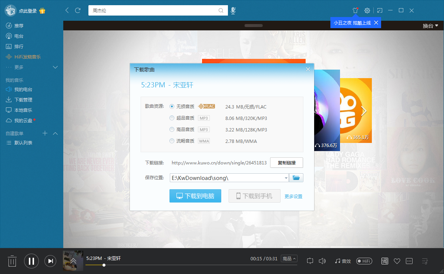Screen dimensions: 444x274
Task: Favorite the song with heart icon
Action: [397, 261]
